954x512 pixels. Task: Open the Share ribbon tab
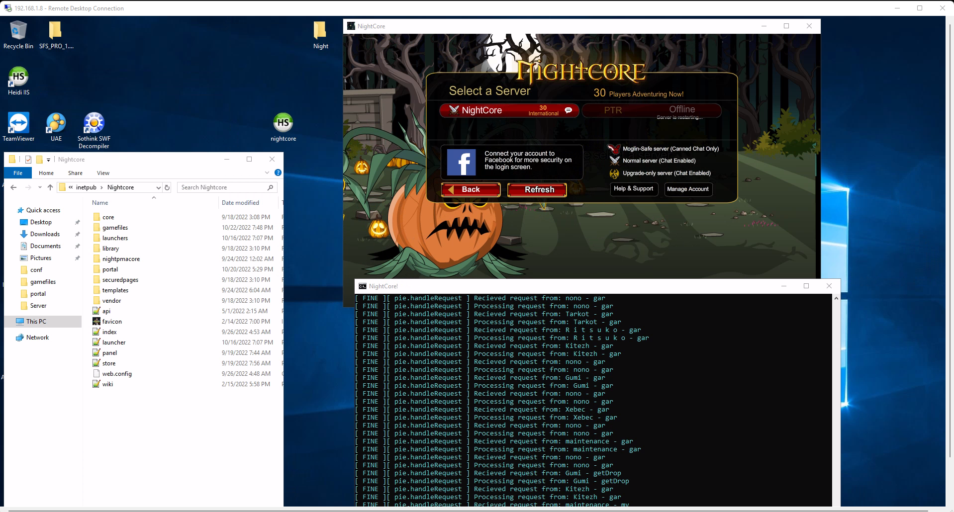click(76, 173)
